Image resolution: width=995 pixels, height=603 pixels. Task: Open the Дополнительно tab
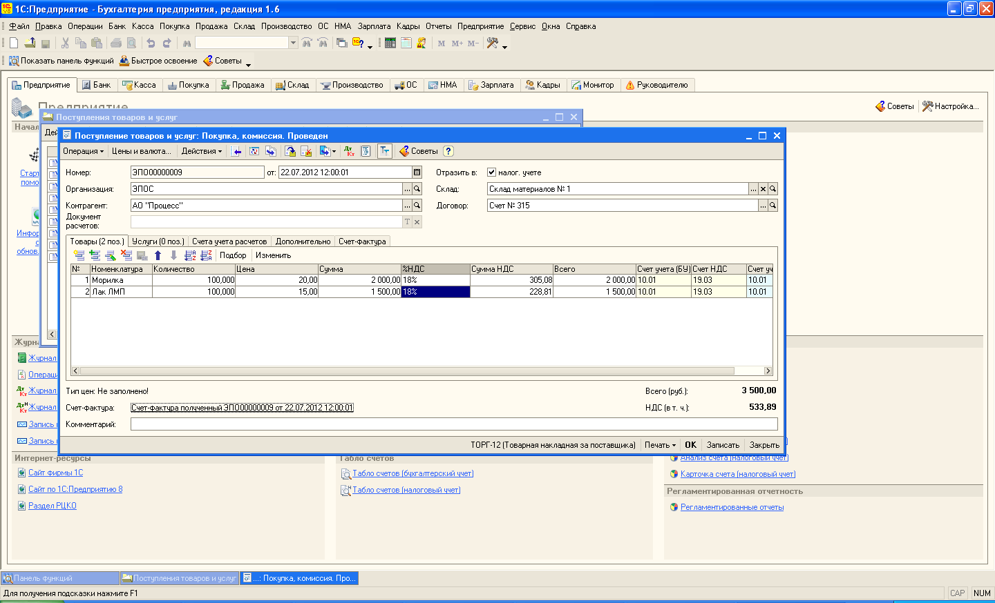(303, 241)
